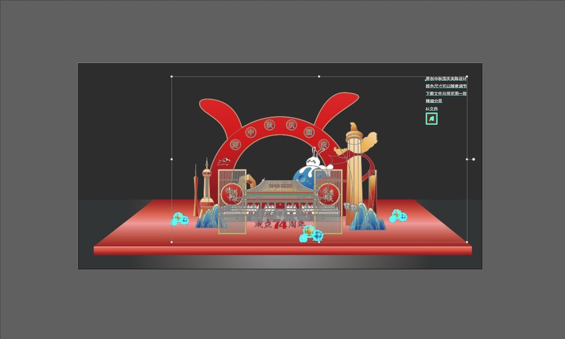The height and width of the screenshot is (339, 565).
Task: Click the 中 character circle on arch
Action: click(x=250, y=132)
